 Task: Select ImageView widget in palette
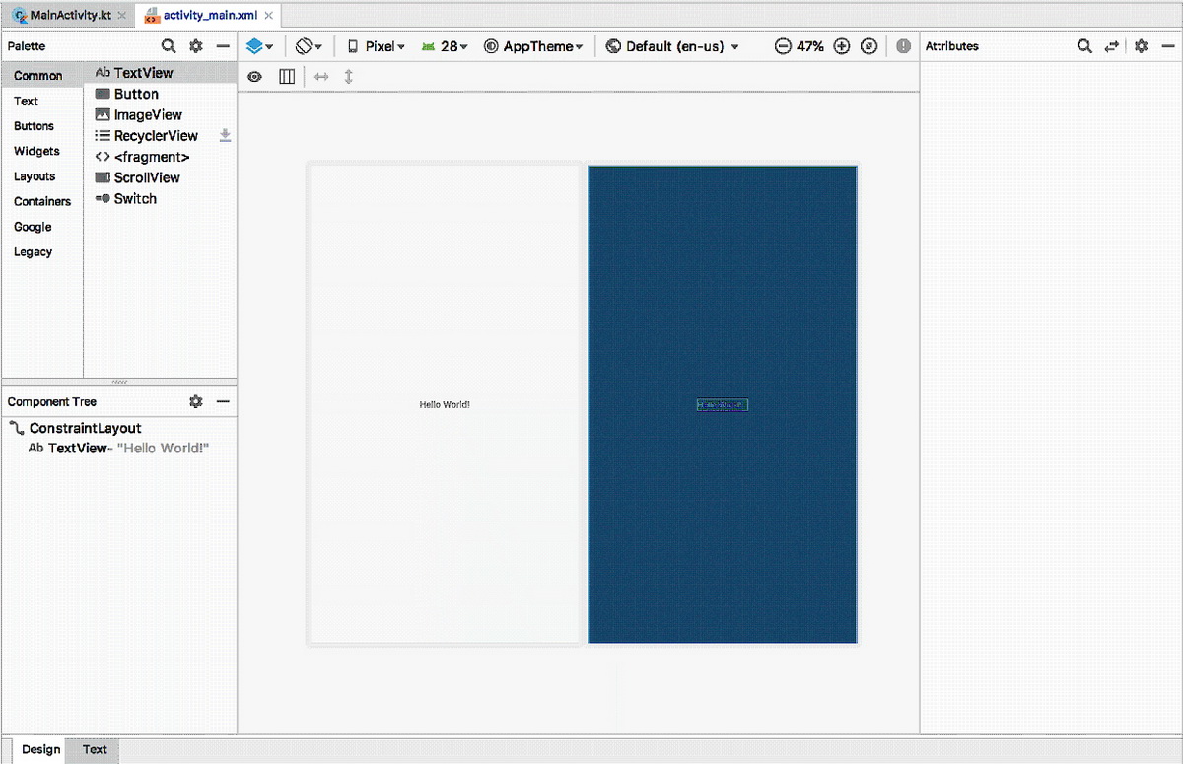click(x=161, y=114)
